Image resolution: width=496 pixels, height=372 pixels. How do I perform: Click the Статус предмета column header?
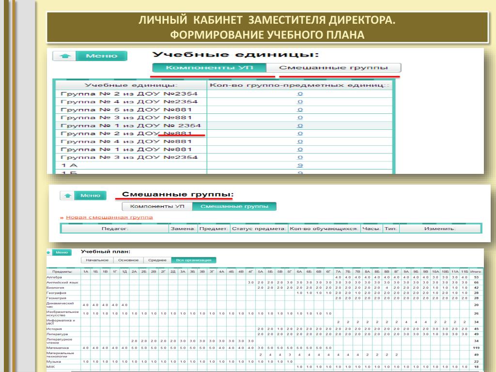click(x=259, y=229)
